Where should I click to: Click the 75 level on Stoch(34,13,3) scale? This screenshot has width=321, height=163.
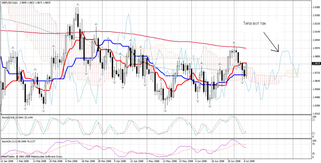314,144
